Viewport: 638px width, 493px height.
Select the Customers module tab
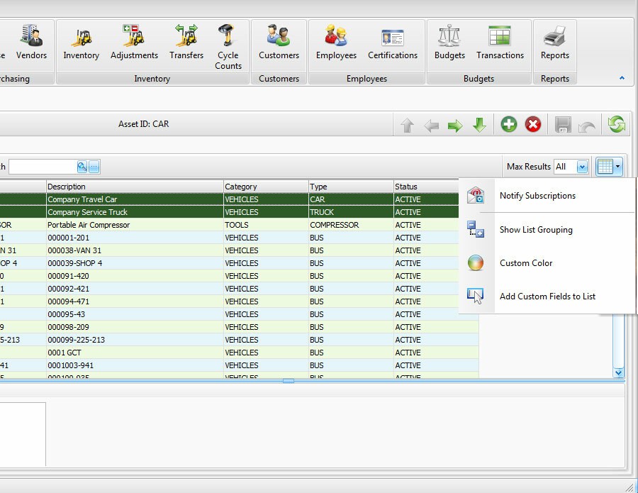[x=279, y=43]
